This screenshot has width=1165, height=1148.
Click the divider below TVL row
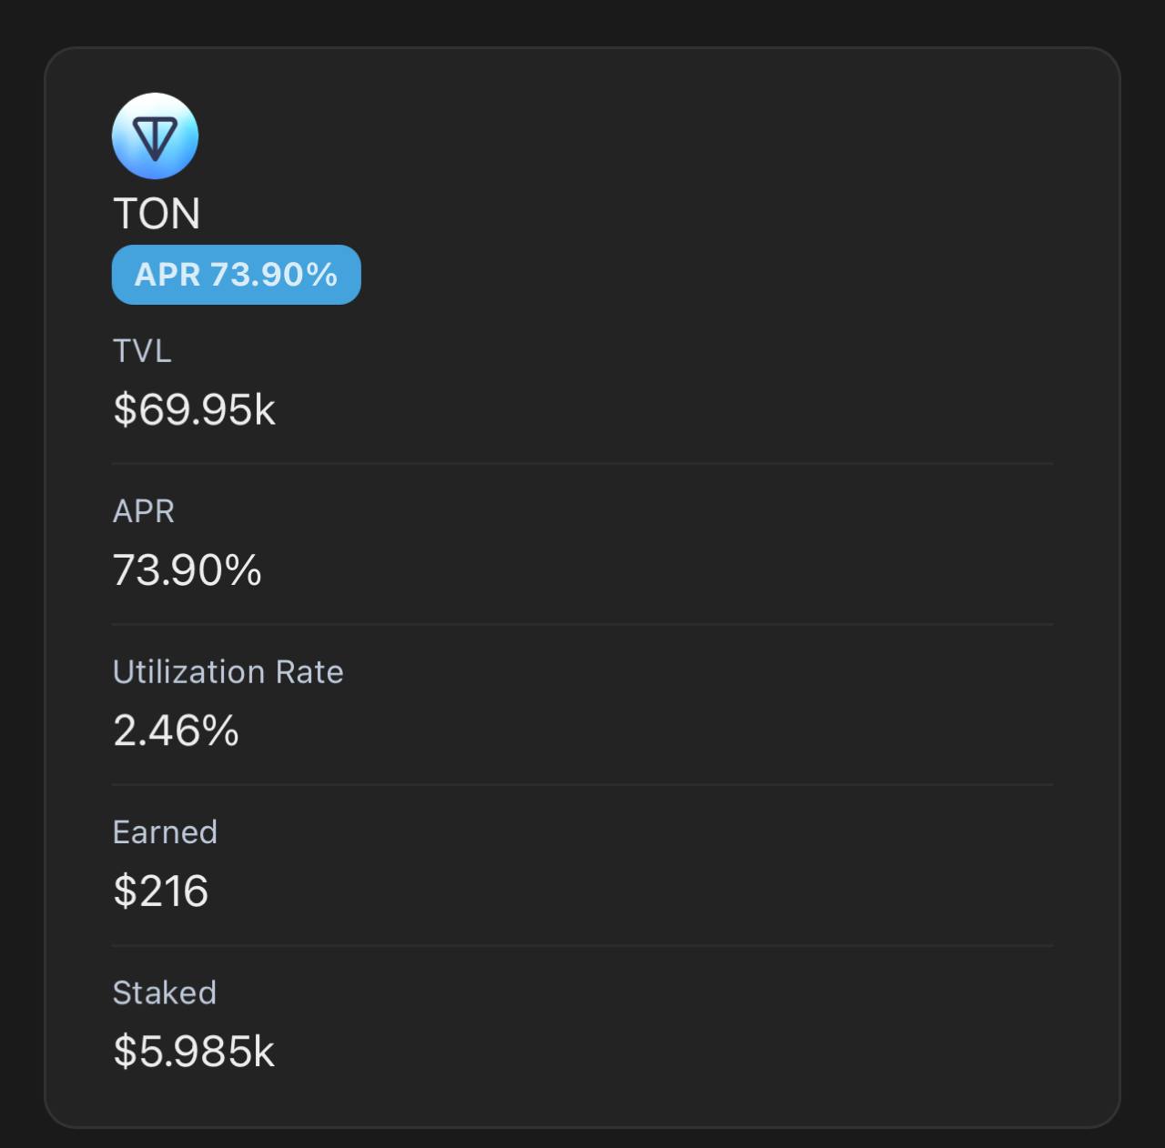point(582,464)
